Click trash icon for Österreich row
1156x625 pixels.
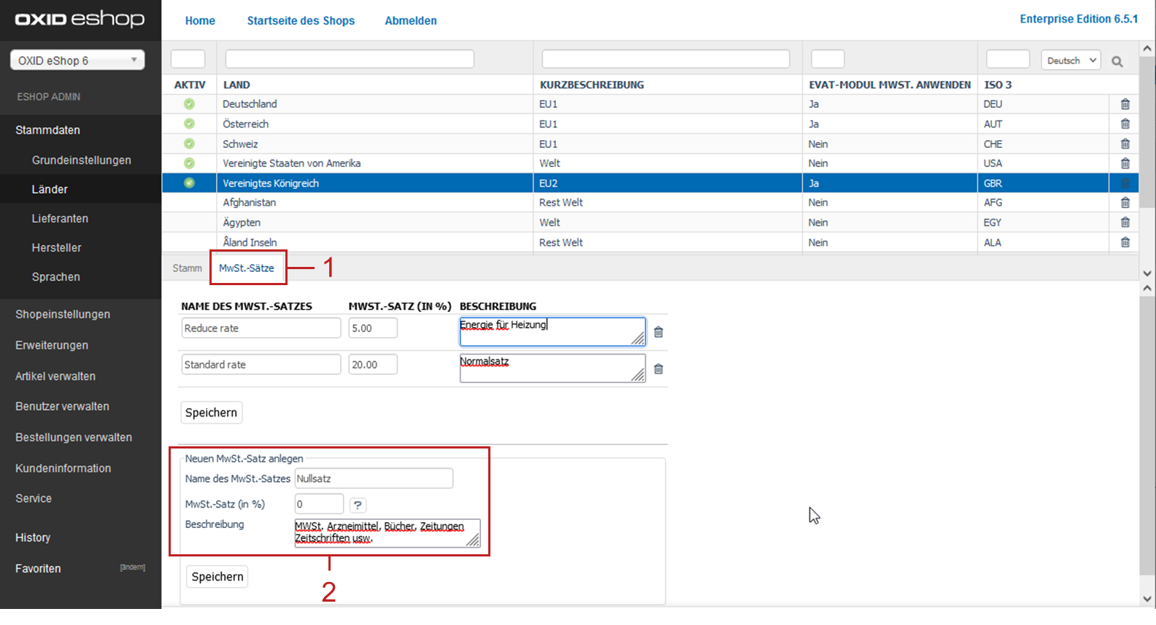pos(1125,124)
